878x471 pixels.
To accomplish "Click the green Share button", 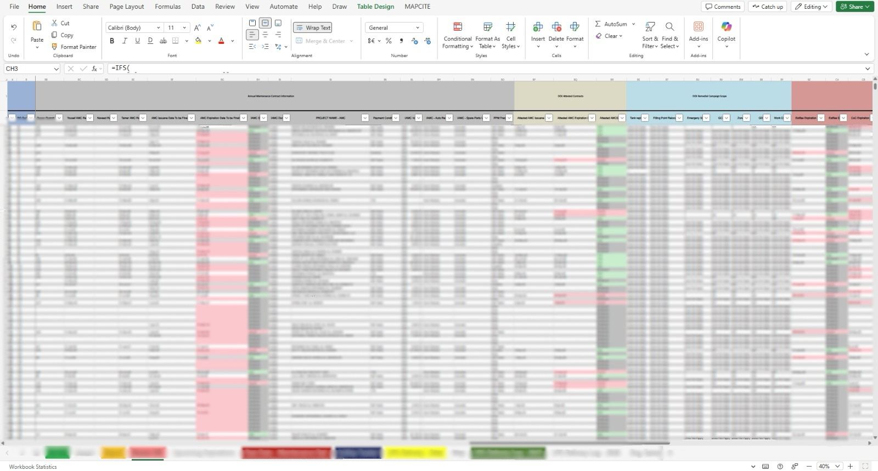I will pos(854,7).
